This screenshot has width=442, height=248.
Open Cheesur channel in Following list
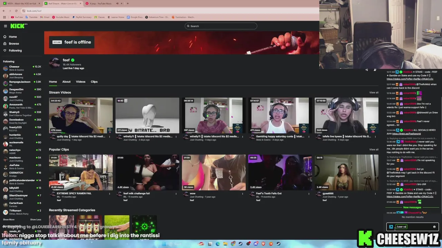(x=21, y=68)
